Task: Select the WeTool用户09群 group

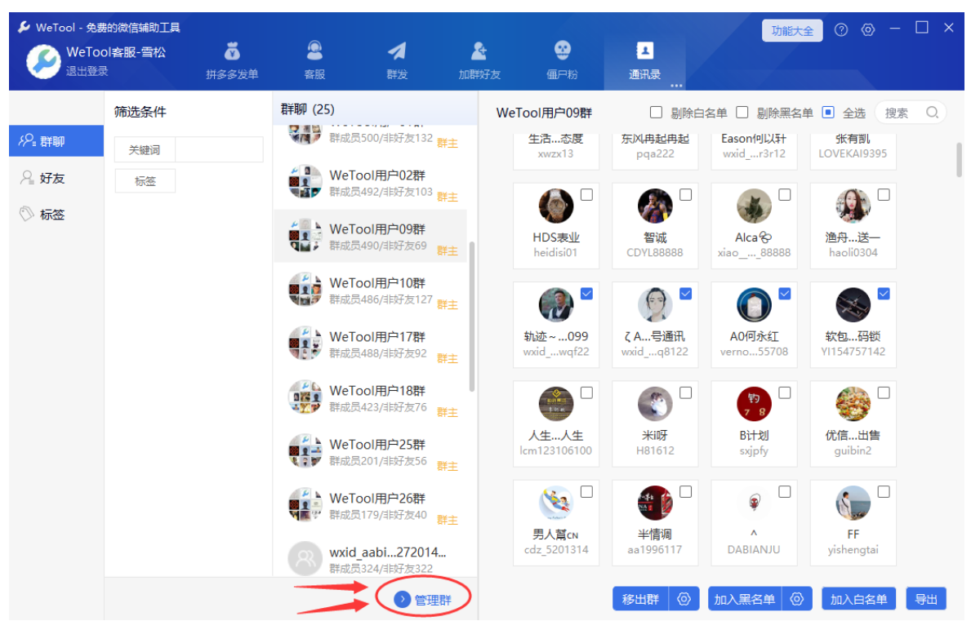Action: [x=370, y=236]
